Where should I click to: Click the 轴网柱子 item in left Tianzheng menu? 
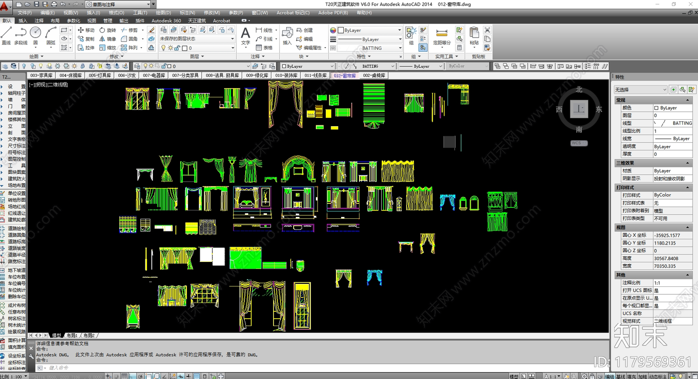pyautogui.click(x=17, y=93)
